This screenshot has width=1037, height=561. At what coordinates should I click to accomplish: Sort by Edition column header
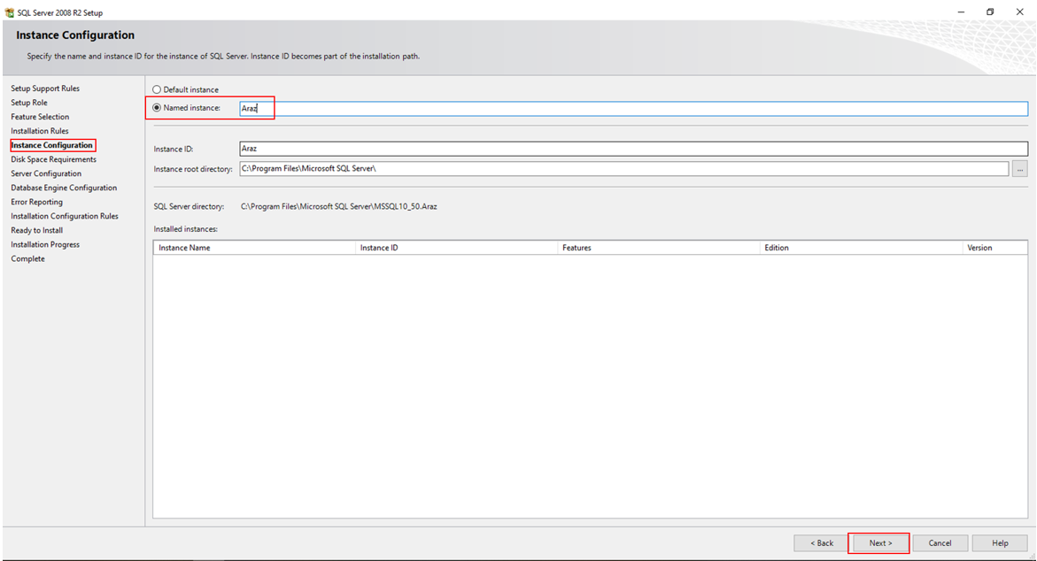[861, 248]
